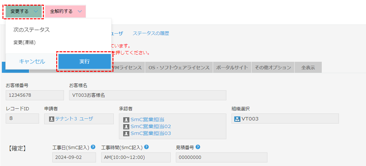Click the お客様名 field VT003お客様名

click(x=148, y=95)
